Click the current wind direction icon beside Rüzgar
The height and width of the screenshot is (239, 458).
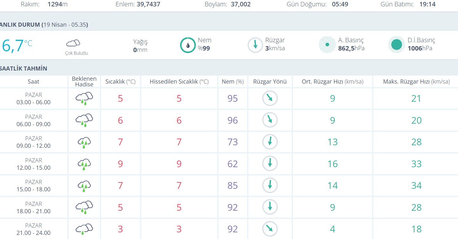tap(255, 45)
